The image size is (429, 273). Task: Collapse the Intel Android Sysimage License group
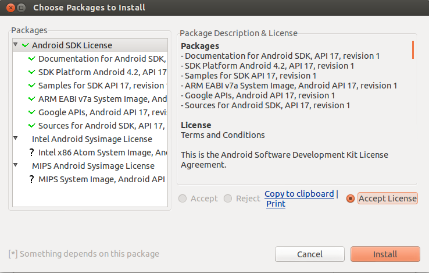click(x=16, y=139)
